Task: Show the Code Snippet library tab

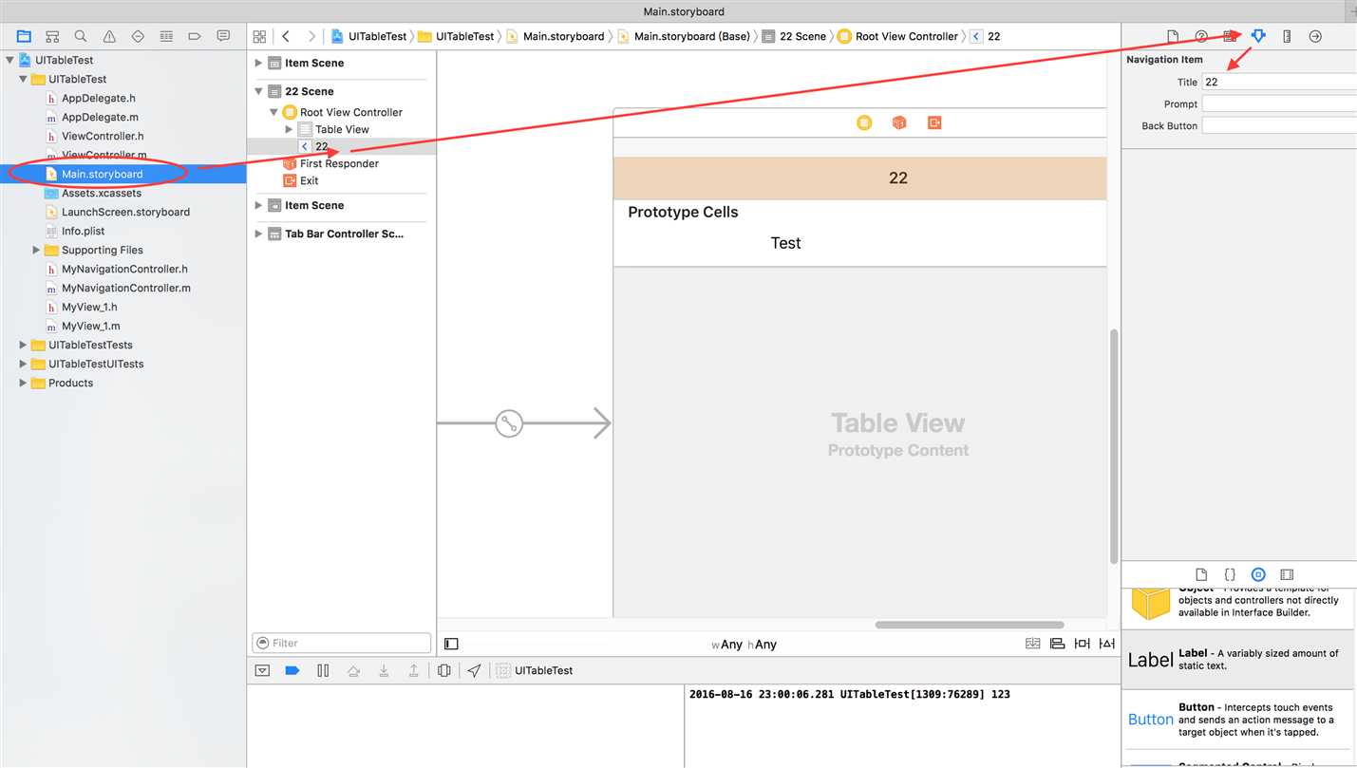Action: pyautogui.click(x=1230, y=574)
